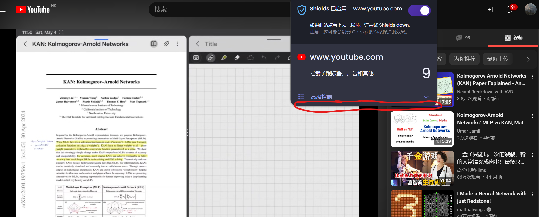This screenshot has width=539, height=217.
Task: Open mattbatwings channel
Action: (x=471, y=210)
